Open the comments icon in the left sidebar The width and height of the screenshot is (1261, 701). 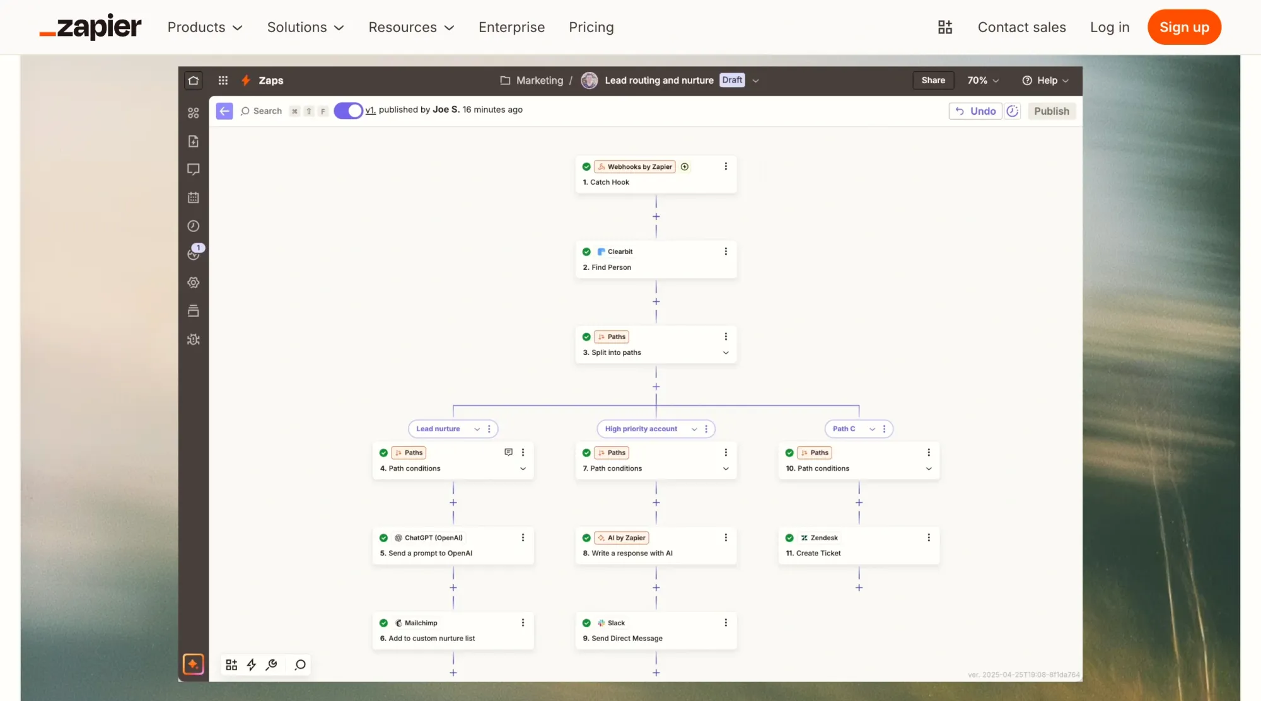[x=194, y=170]
